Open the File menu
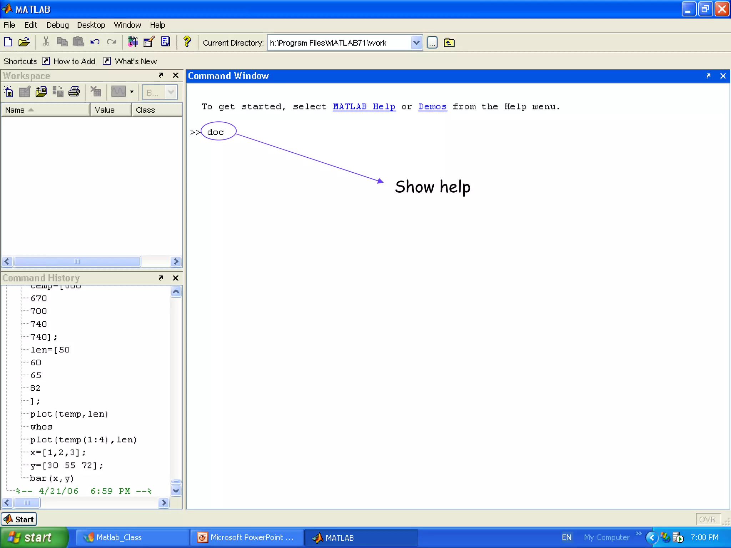The width and height of the screenshot is (731, 548). click(9, 25)
